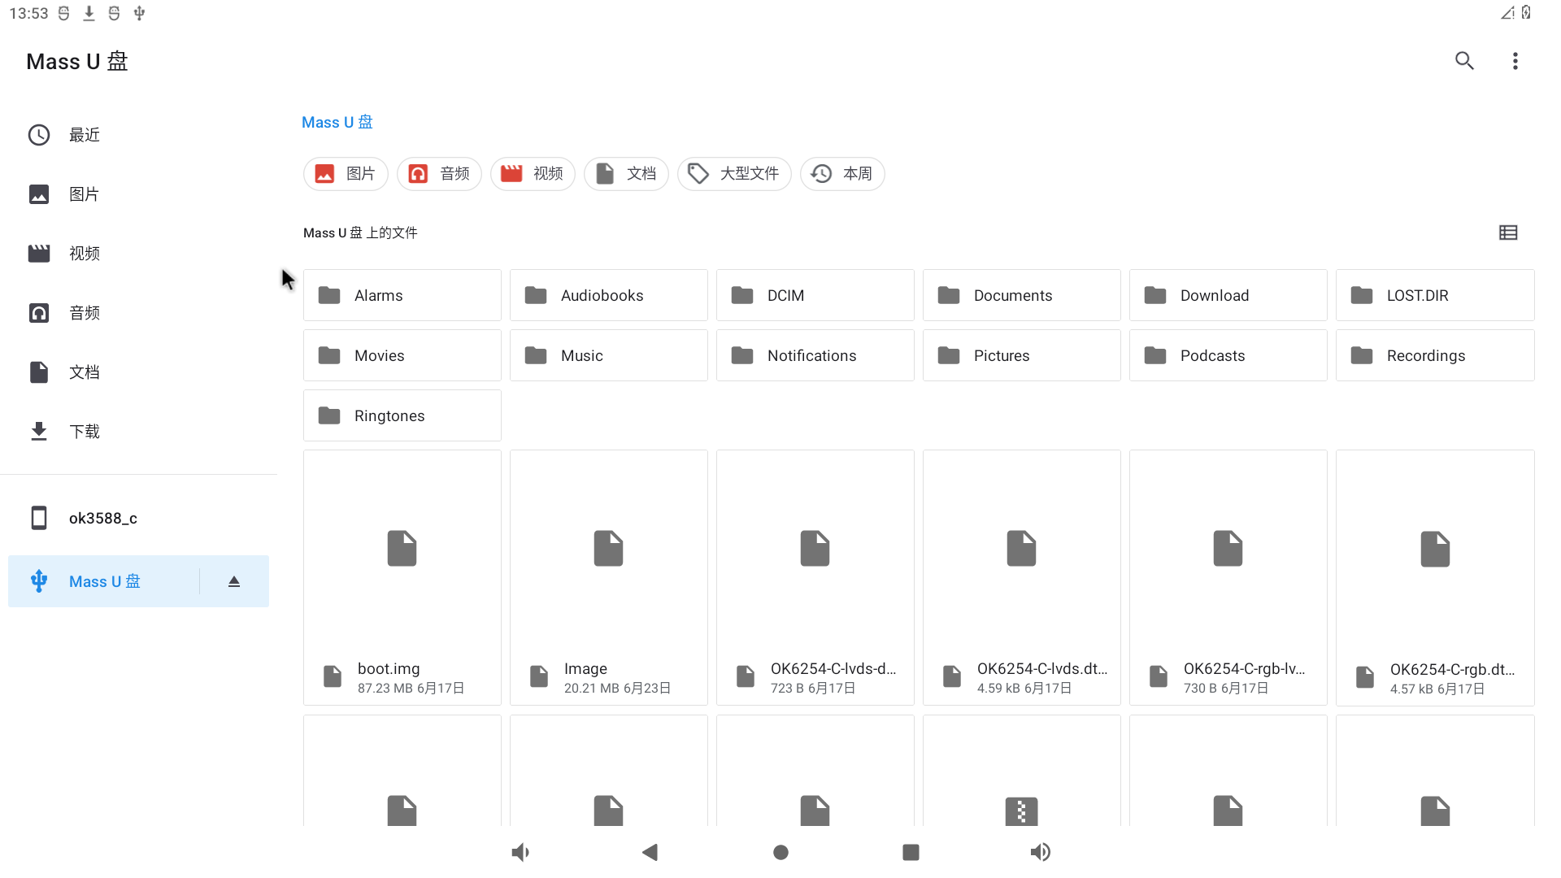Select the zip archive file thumbnail
This screenshot has height=878, width=1561.
pos(1022,771)
